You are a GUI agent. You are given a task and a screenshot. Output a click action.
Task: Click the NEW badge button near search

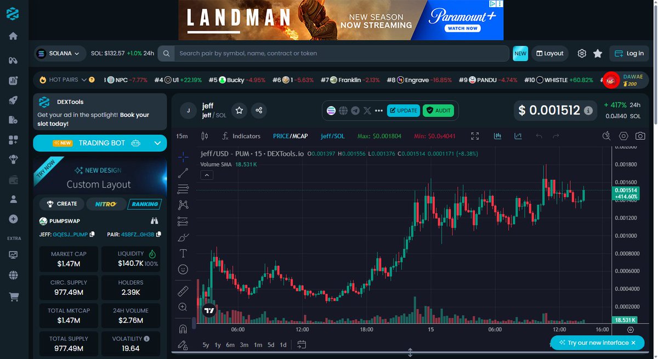tap(520, 54)
